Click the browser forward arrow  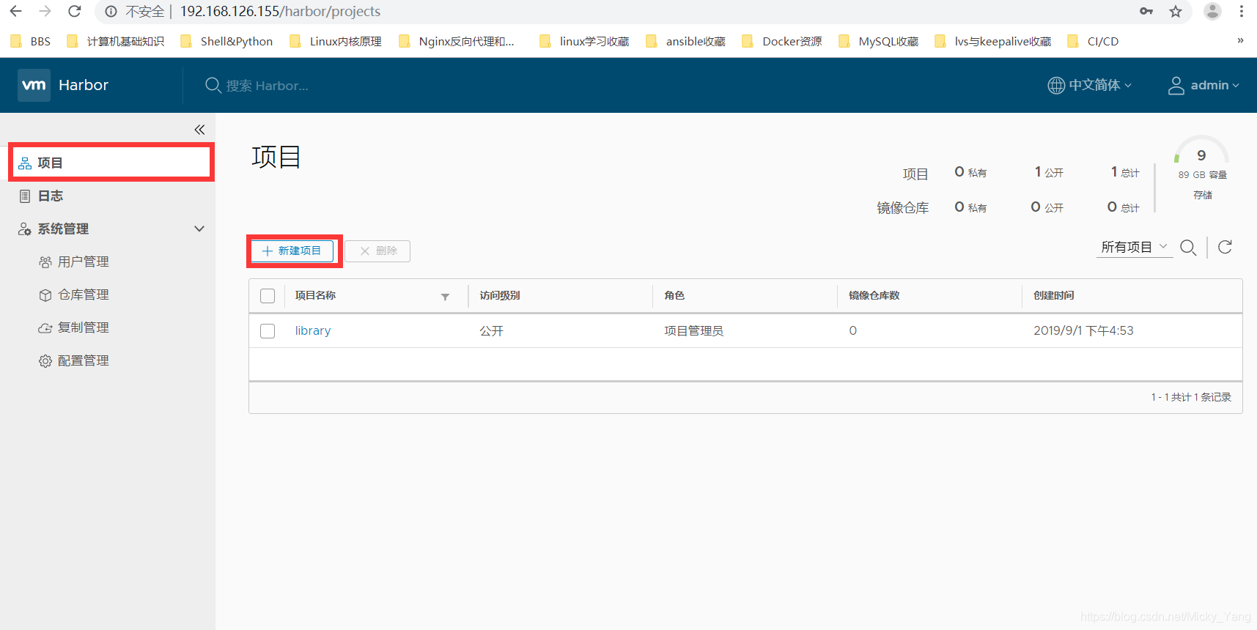(45, 11)
